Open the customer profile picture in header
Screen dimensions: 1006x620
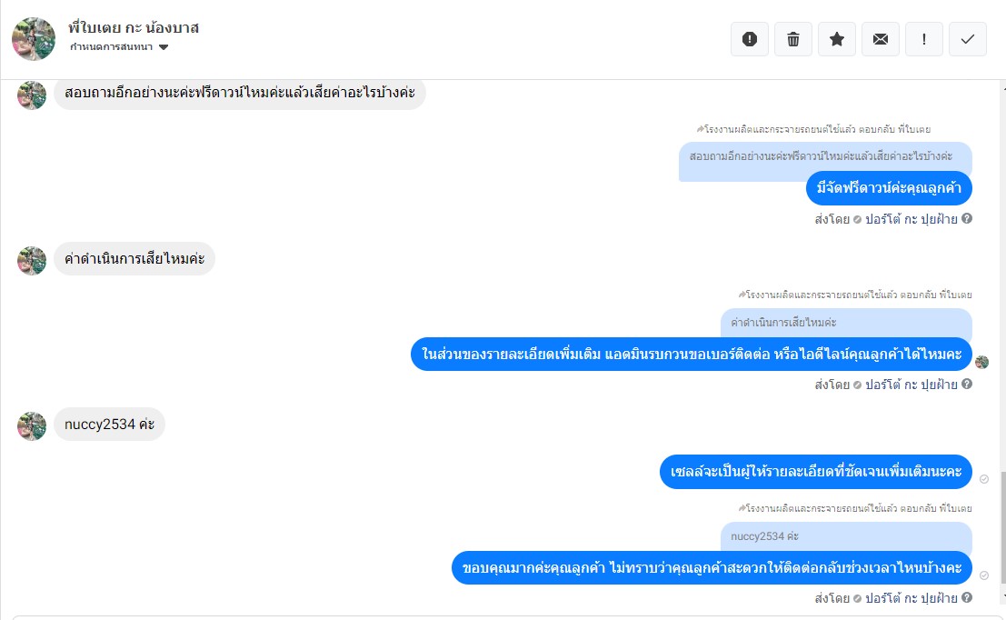point(34,38)
